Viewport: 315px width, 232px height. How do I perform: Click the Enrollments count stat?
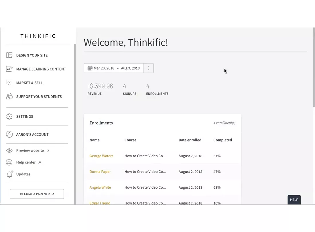coord(148,86)
